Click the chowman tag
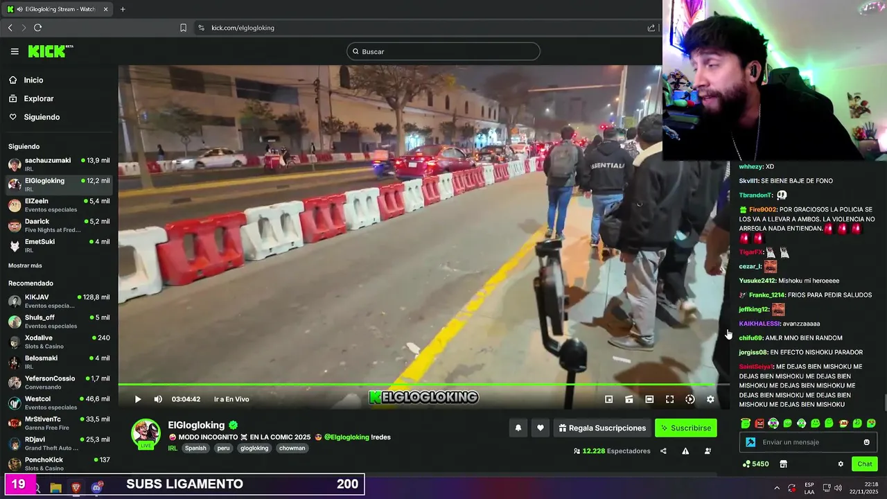Image resolution: width=887 pixels, height=499 pixels. [292, 448]
